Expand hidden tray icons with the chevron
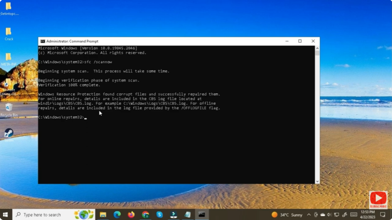 click(309, 215)
